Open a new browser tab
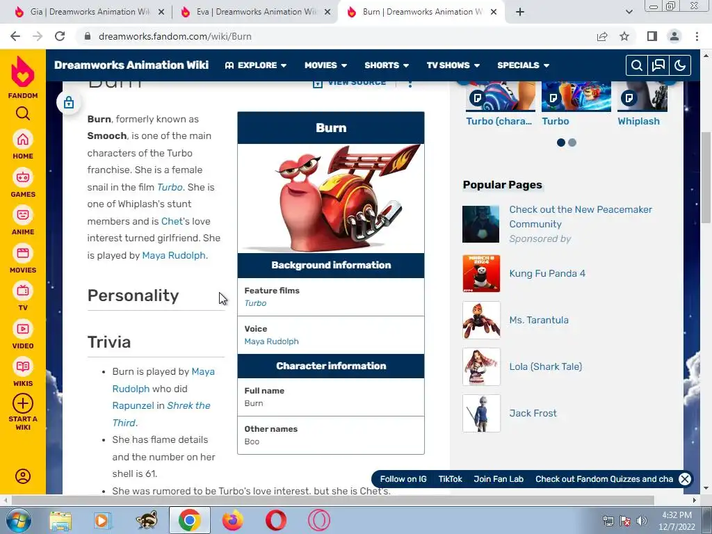This screenshot has height=534, width=712. [x=520, y=12]
